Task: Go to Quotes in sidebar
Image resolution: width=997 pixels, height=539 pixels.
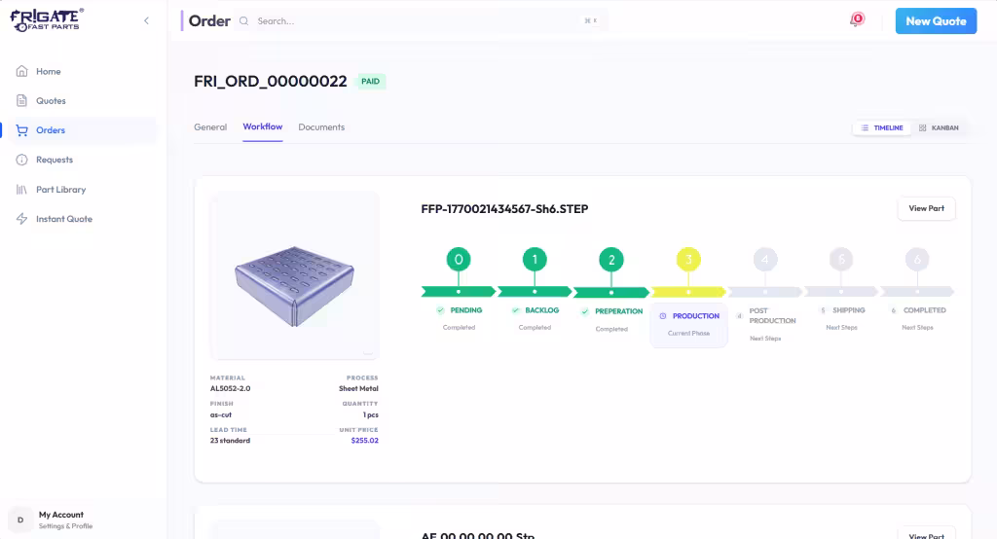Action: point(51,100)
